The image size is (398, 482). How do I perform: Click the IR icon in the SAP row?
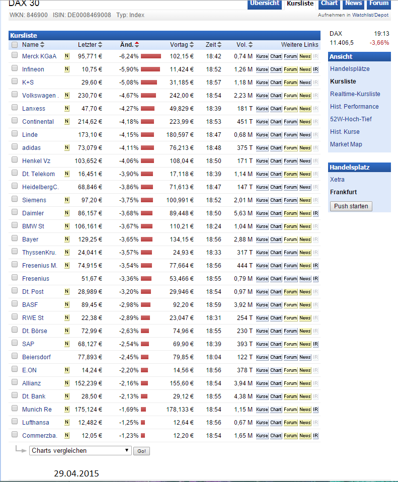(x=315, y=344)
